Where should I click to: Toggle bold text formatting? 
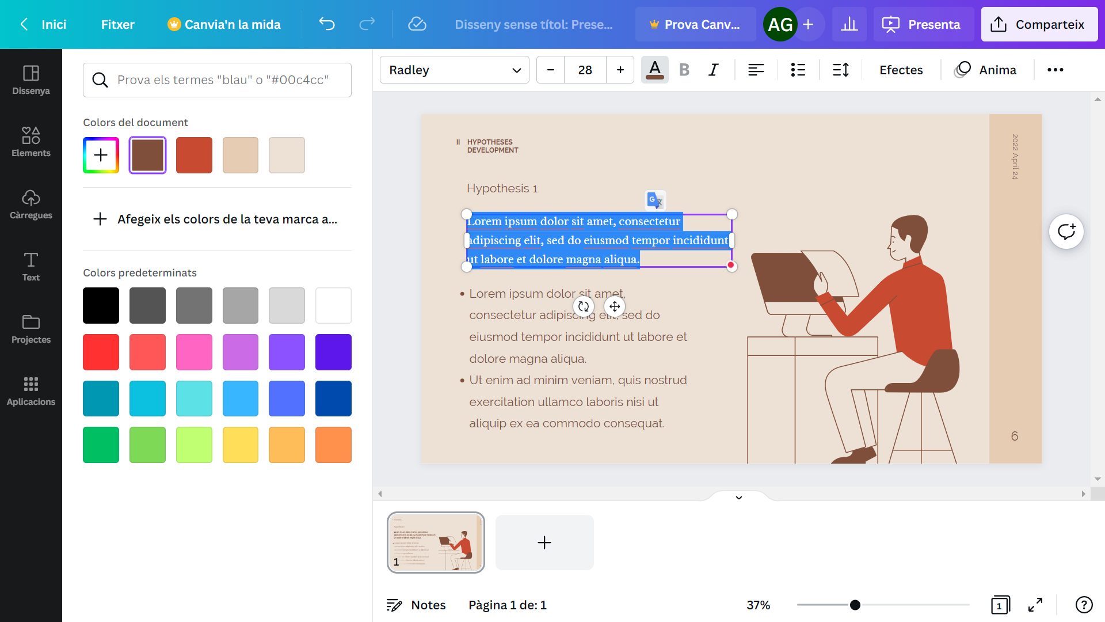[684, 70]
